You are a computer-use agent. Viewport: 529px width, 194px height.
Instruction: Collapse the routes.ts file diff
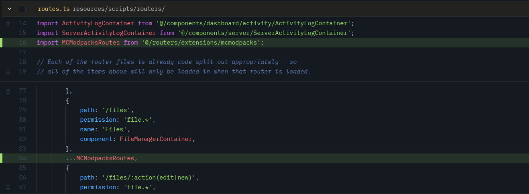tap(9, 9)
